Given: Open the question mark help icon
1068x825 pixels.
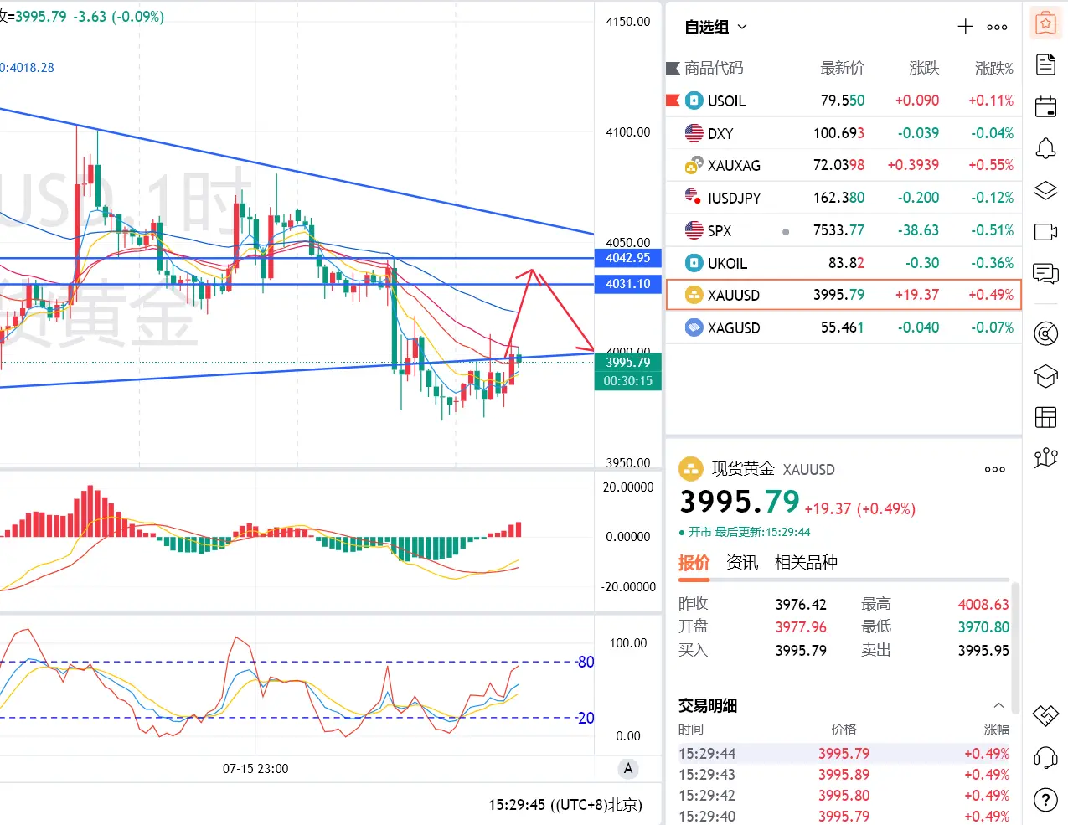Looking at the screenshot, I should pyautogui.click(x=1045, y=800).
